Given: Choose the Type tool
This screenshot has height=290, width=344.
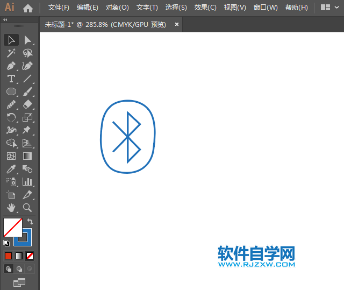Looking at the screenshot, I should point(11,79).
